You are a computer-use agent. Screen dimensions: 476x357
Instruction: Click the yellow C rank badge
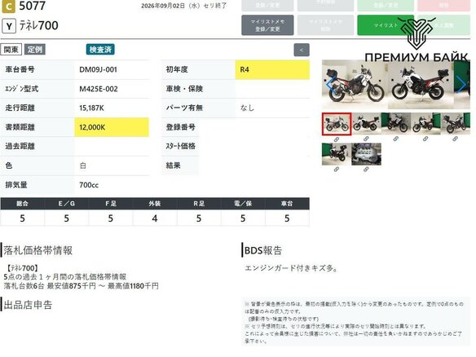[8, 7]
